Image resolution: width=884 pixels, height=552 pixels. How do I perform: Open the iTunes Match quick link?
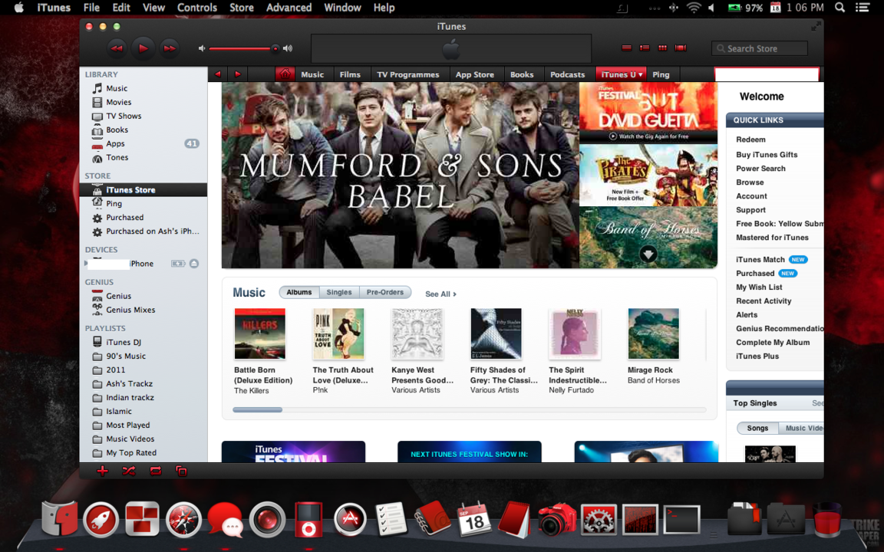coord(760,260)
